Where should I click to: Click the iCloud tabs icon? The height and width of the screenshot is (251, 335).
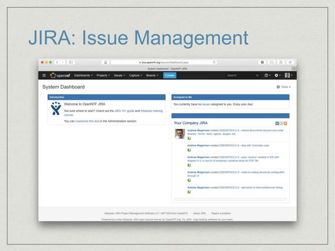[271, 62]
